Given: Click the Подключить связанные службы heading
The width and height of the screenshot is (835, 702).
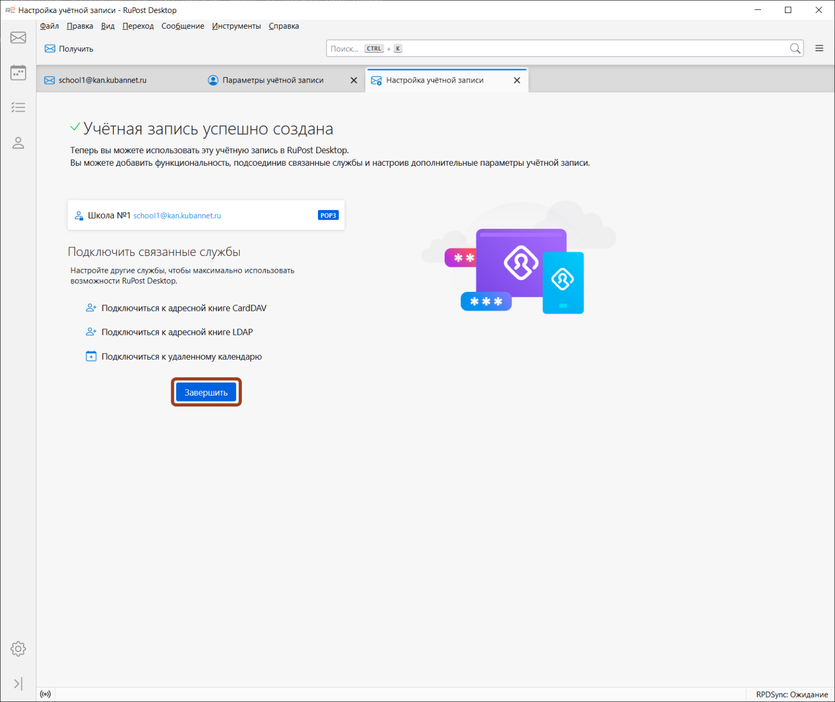Looking at the screenshot, I should pos(154,252).
